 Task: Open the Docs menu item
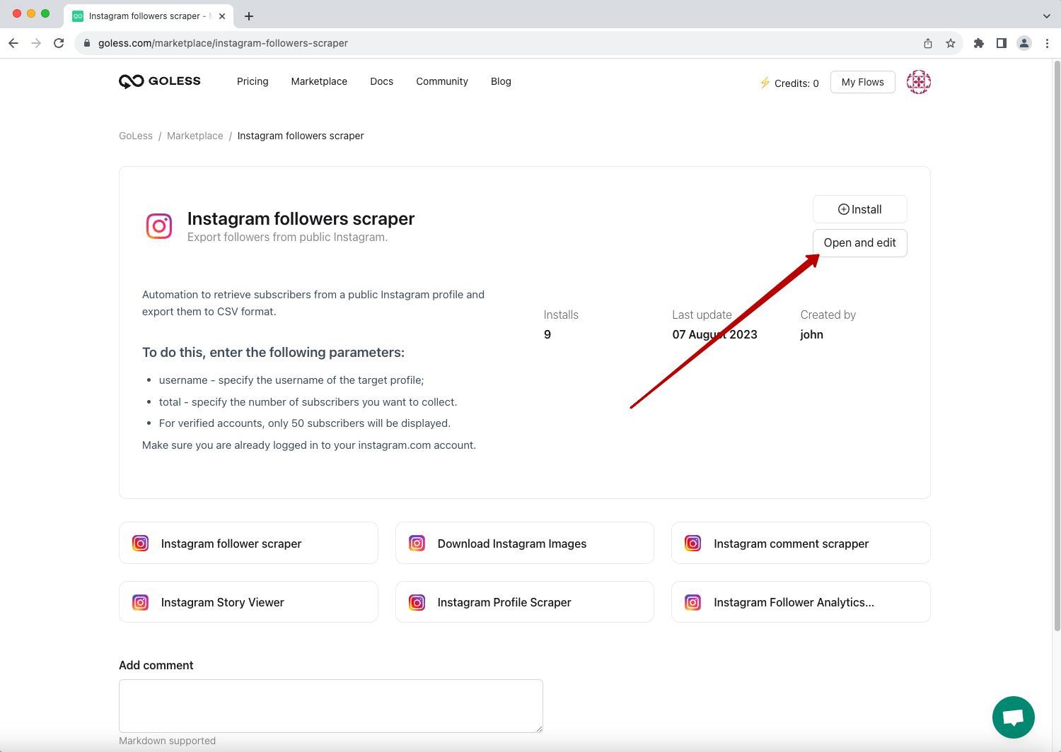(382, 81)
